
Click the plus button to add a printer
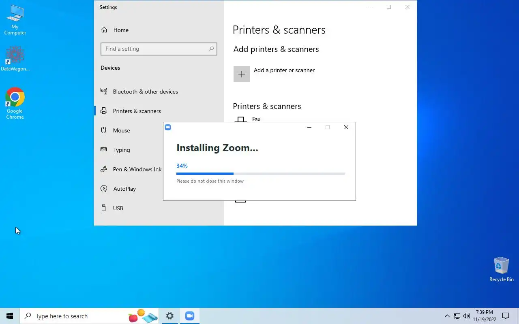(242, 74)
